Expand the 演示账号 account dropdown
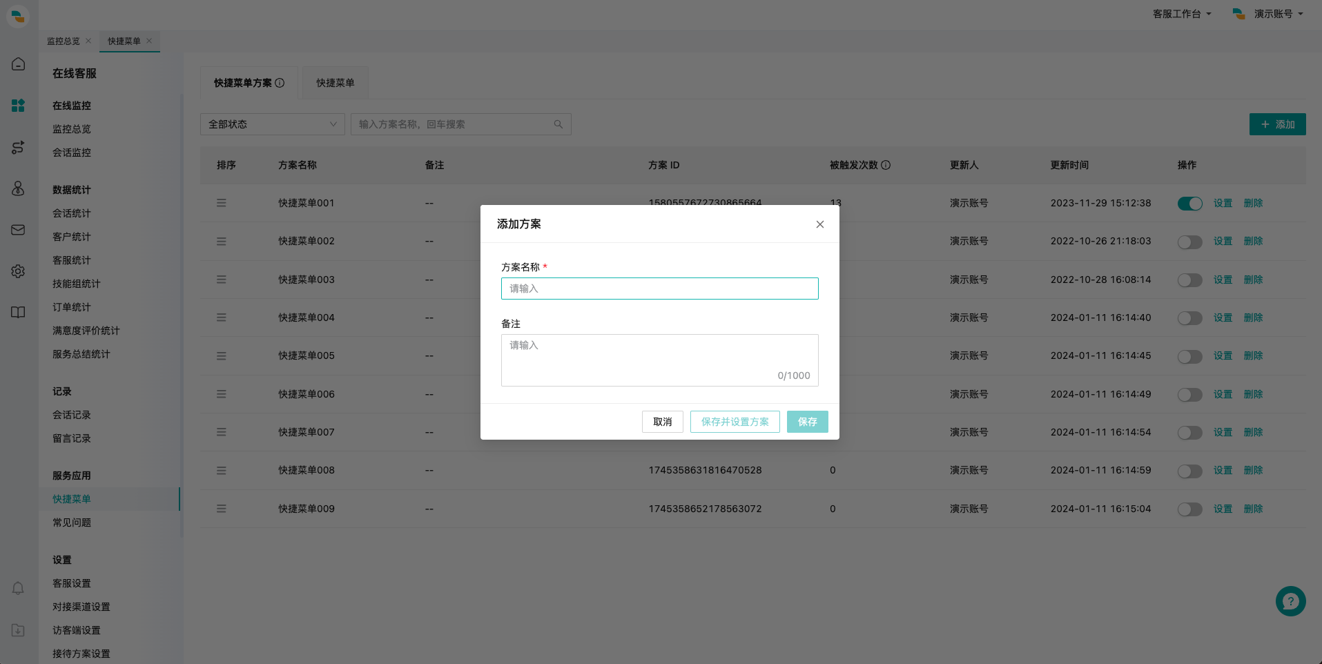 [x=1268, y=14]
